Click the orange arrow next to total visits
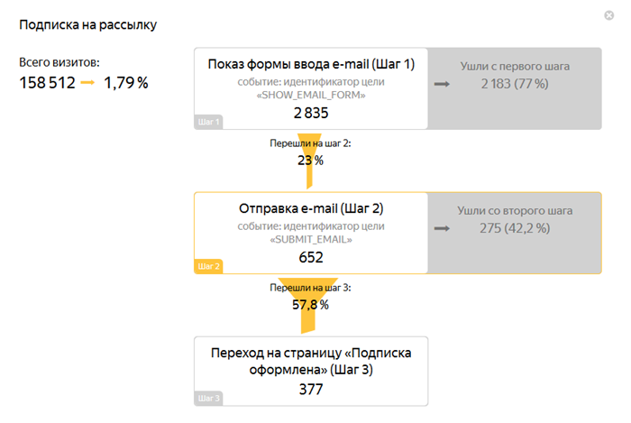The image size is (631, 423). click(87, 82)
